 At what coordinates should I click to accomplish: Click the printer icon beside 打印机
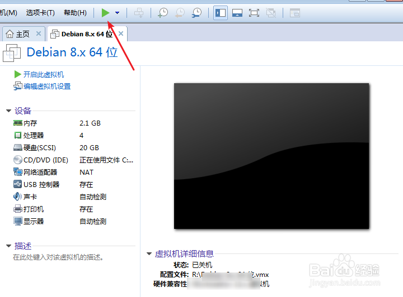(18, 209)
